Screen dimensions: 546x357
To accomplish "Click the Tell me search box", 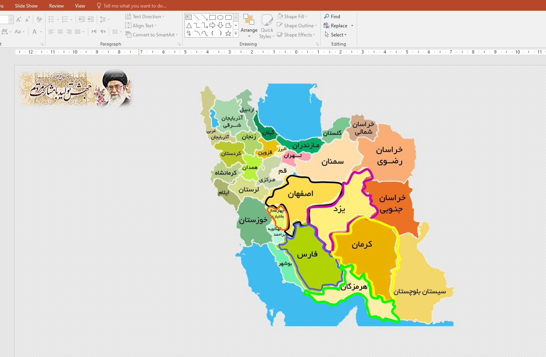I will tap(135, 6).
